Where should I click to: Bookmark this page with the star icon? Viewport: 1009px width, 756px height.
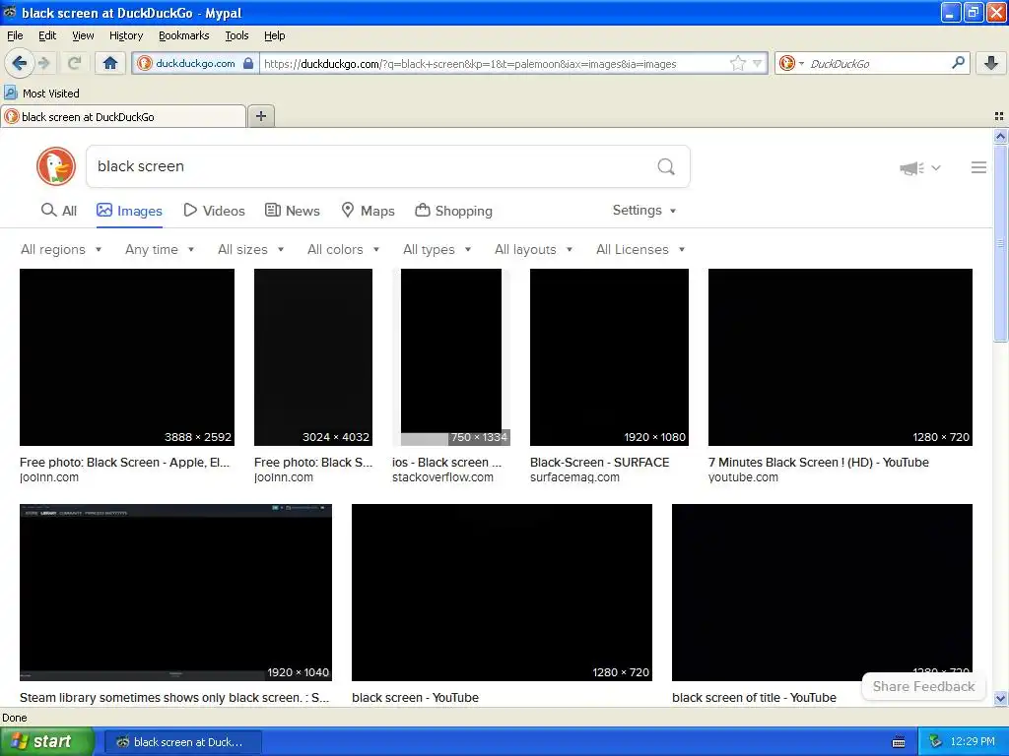tap(737, 63)
